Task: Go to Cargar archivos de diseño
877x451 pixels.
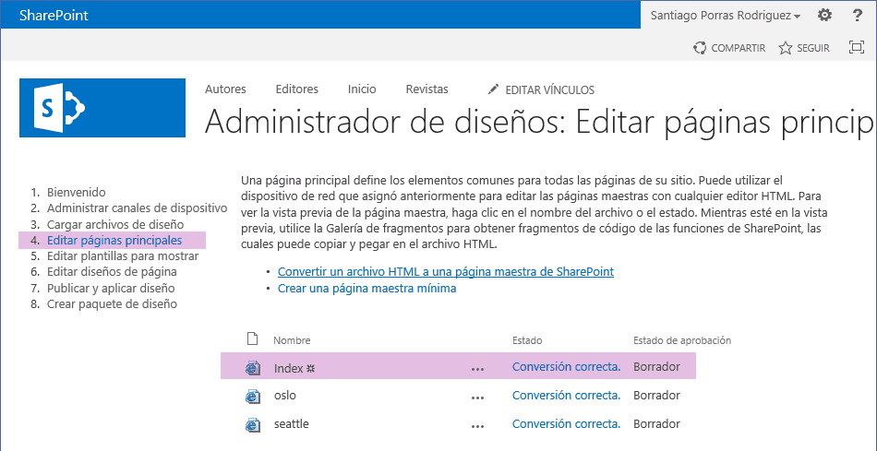Action: [115, 224]
